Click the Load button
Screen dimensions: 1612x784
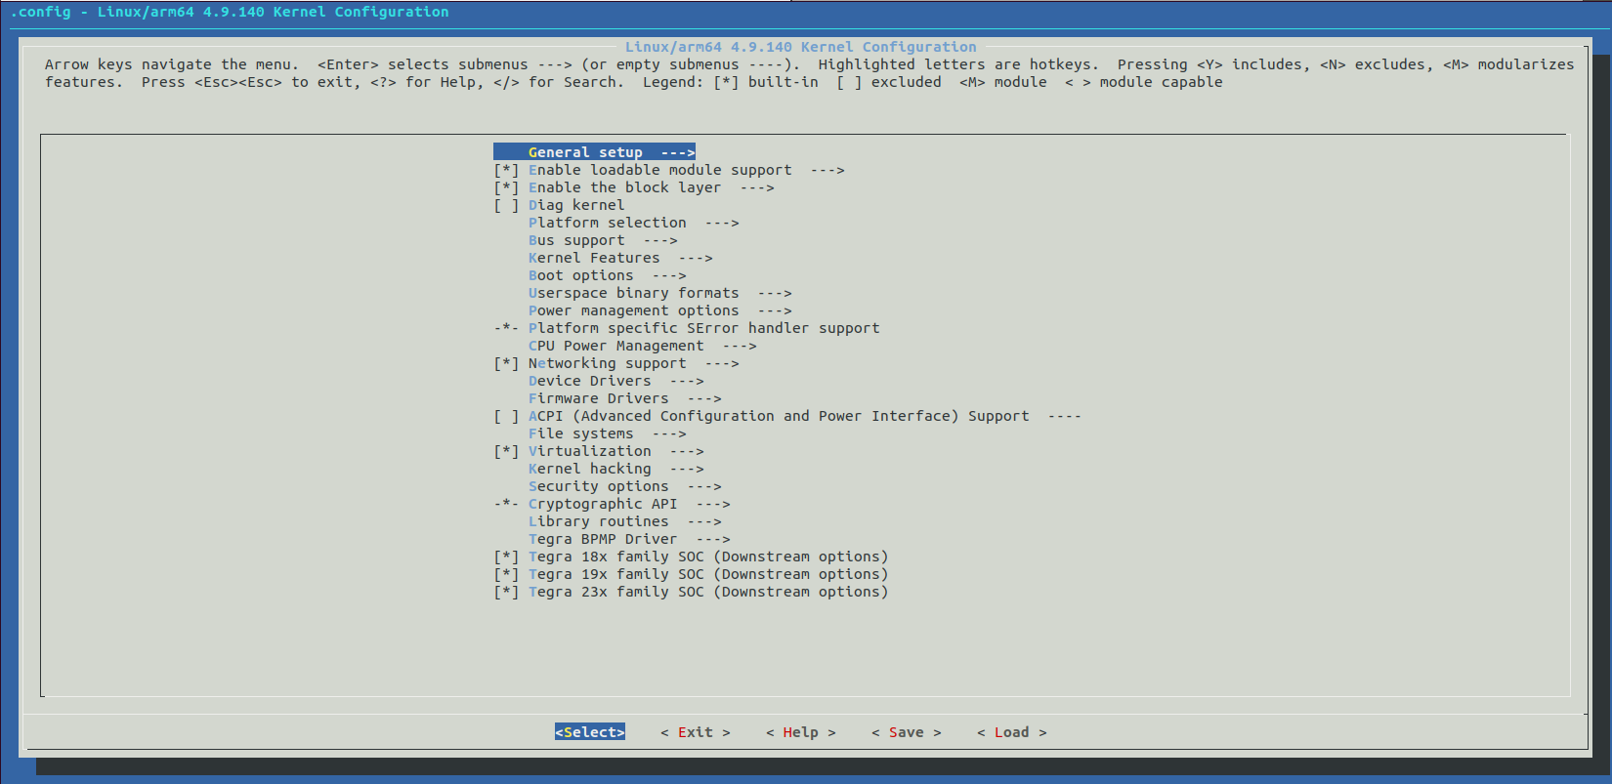[x=1012, y=732]
